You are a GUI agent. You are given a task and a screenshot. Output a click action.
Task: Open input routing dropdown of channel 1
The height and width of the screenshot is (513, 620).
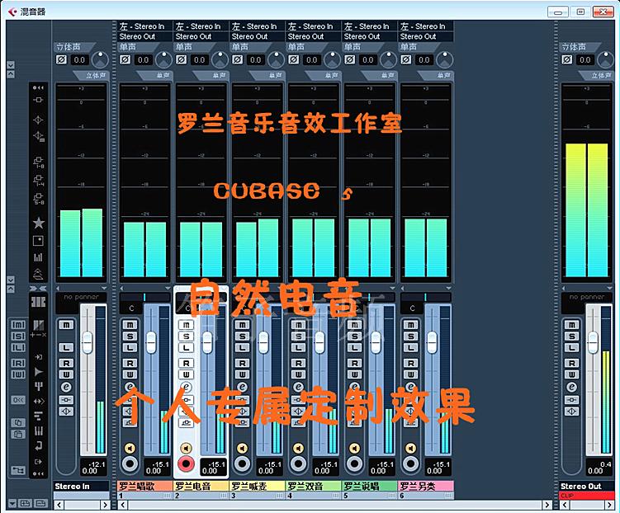point(145,26)
